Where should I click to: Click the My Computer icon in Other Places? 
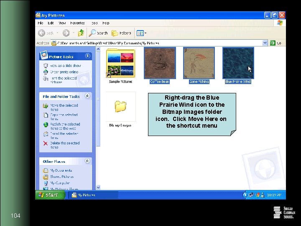point(46,183)
